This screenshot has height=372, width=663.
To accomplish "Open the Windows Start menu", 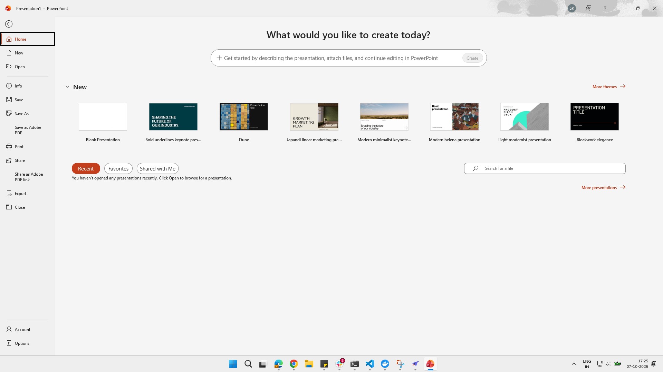I will [233, 364].
